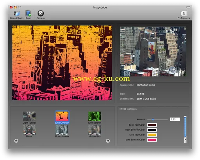Click the processed Line Overlay preview image
Viewport: 200px width, 160px height.
click(62, 63)
